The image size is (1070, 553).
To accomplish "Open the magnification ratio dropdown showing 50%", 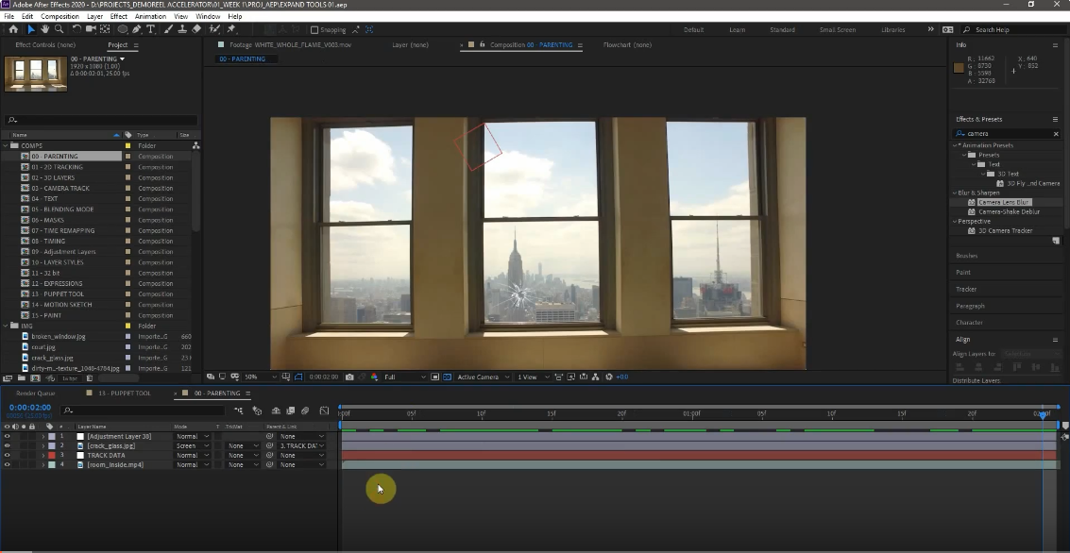I will click(x=261, y=377).
